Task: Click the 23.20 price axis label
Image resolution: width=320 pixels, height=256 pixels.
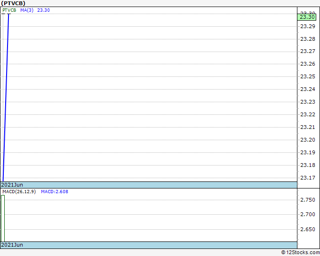Action: [308, 140]
